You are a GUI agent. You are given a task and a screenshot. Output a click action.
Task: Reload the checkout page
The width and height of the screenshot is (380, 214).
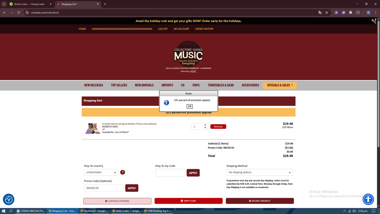click(18, 12)
